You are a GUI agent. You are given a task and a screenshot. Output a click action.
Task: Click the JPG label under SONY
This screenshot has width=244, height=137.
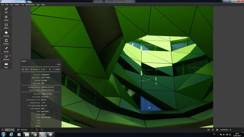click(59, 65)
